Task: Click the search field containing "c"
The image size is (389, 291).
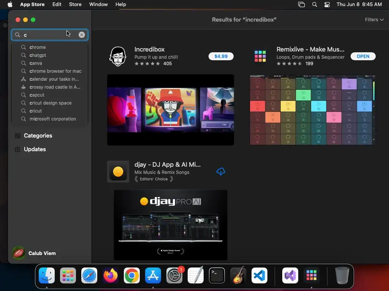Action: (50, 35)
